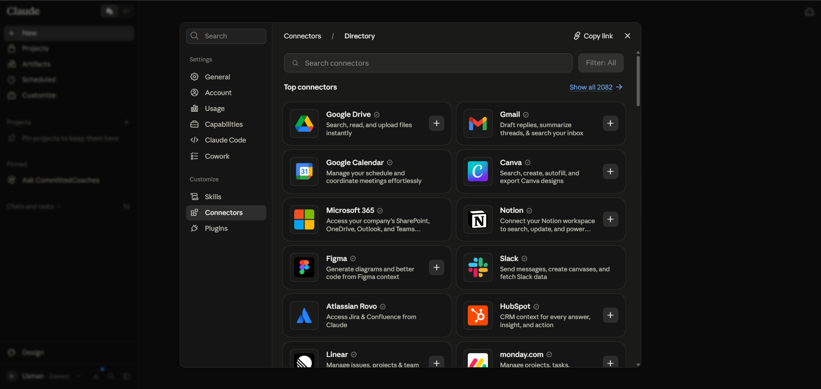Add the Canva connector
Viewport: 821px width, 389px height.
point(611,171)
